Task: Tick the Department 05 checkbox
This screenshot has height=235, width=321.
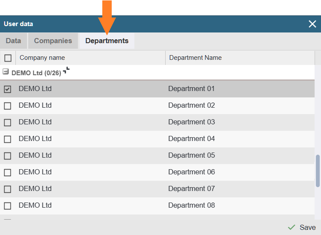Action: coord(7,156)
